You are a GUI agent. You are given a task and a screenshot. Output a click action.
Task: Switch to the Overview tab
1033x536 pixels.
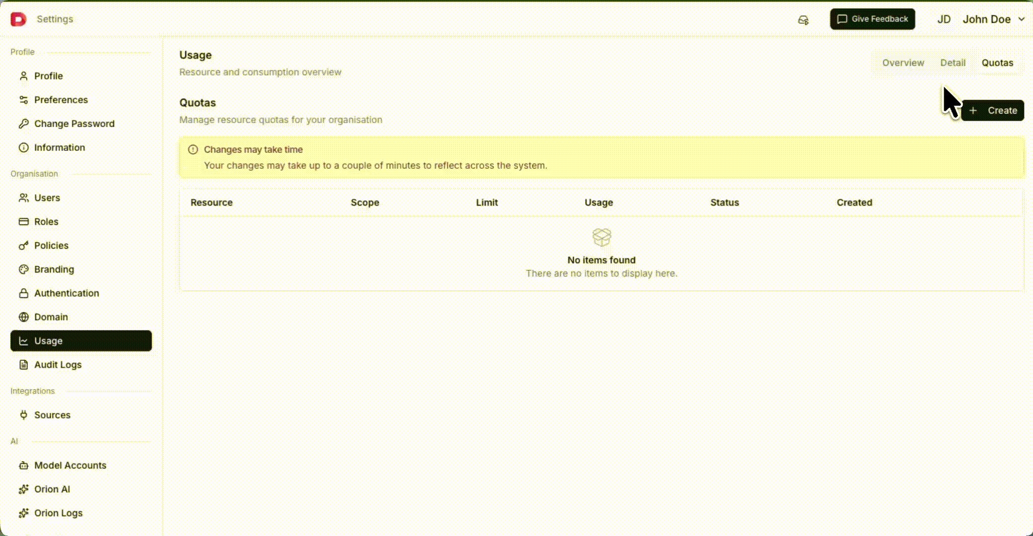pos(903,63)
